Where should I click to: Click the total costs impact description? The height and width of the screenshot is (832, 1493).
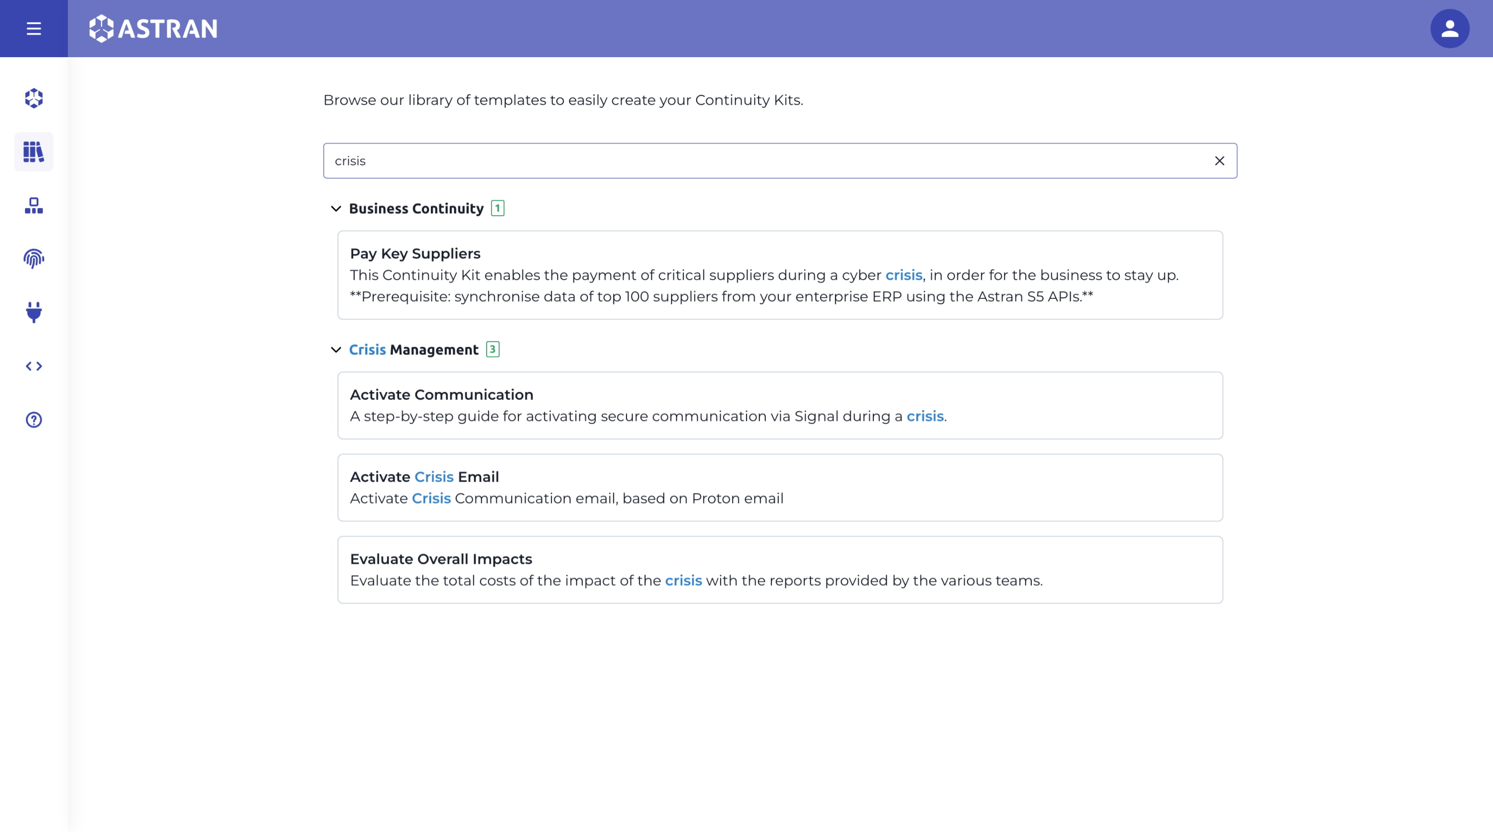(x=697, y=581)
